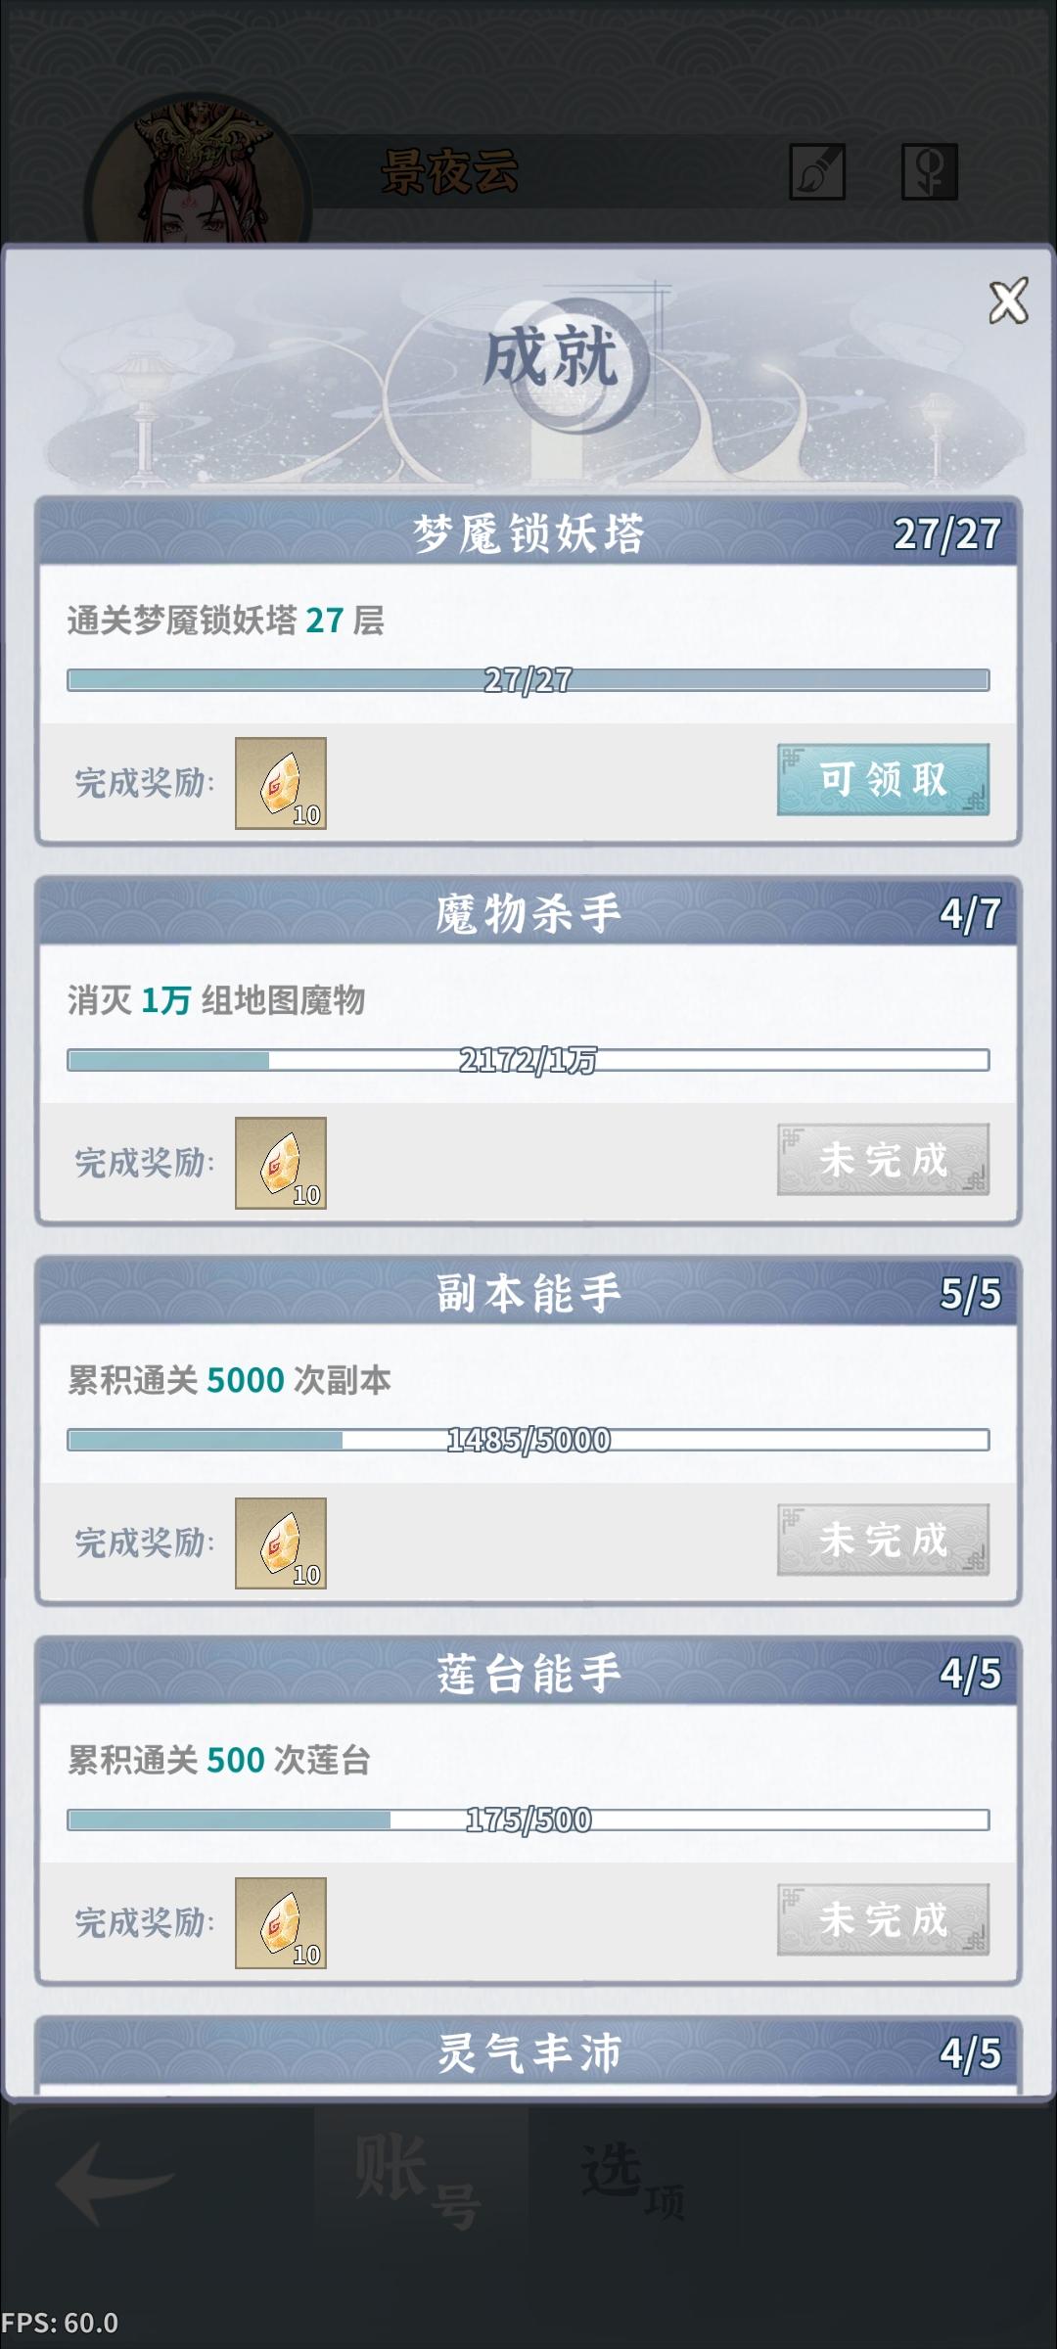
Task: Tap the 副本能手 reward crystal icon
Action: pos(281,1543)
